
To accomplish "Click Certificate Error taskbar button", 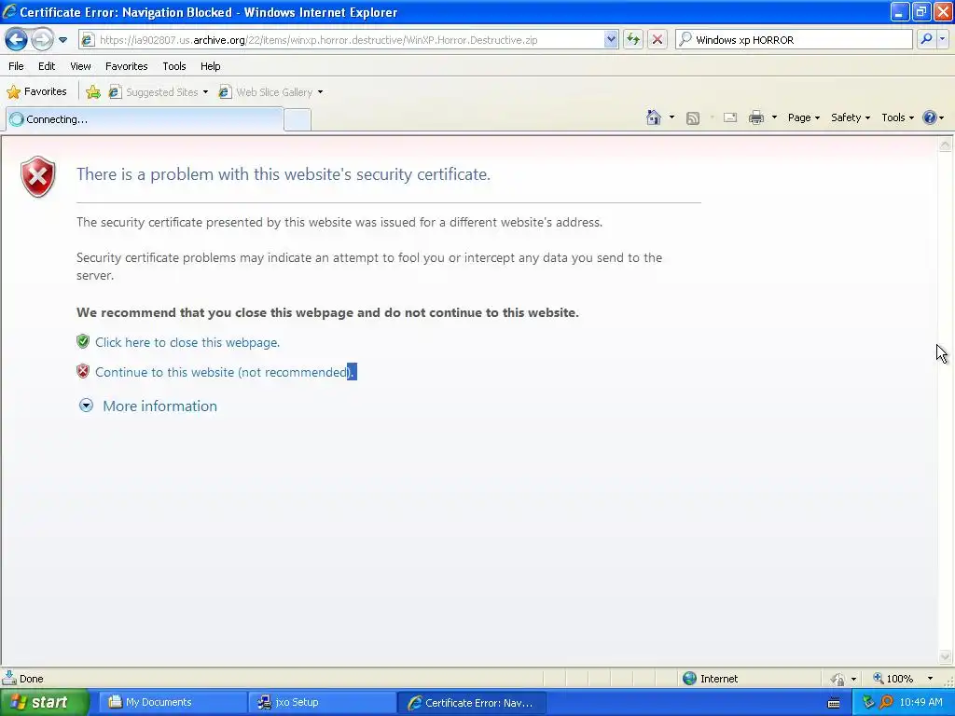I will (472, 703).
